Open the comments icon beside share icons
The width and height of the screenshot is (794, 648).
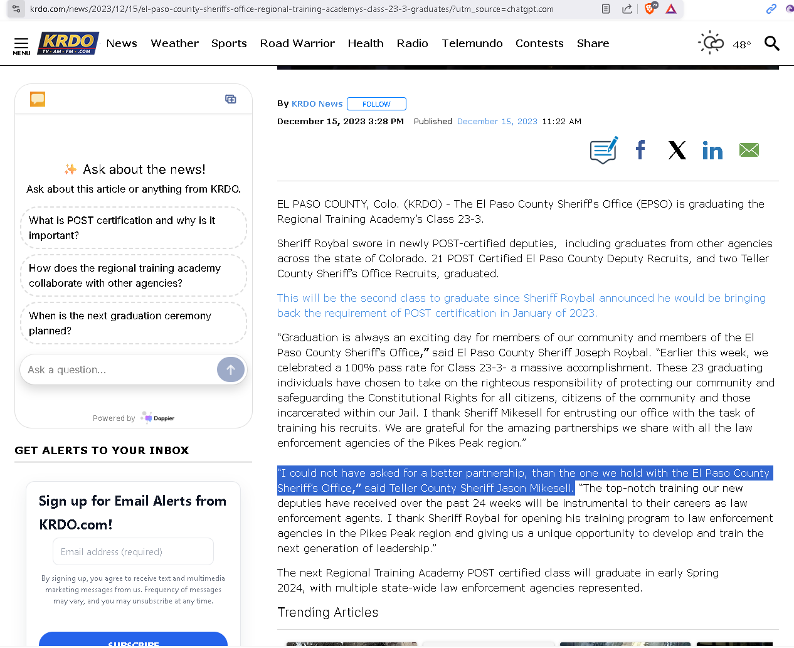coord(603,151)
